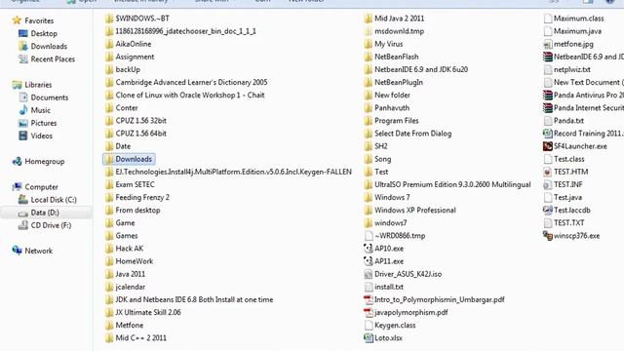
Task: Click the Videos library icon
Action: coord(23,136)
